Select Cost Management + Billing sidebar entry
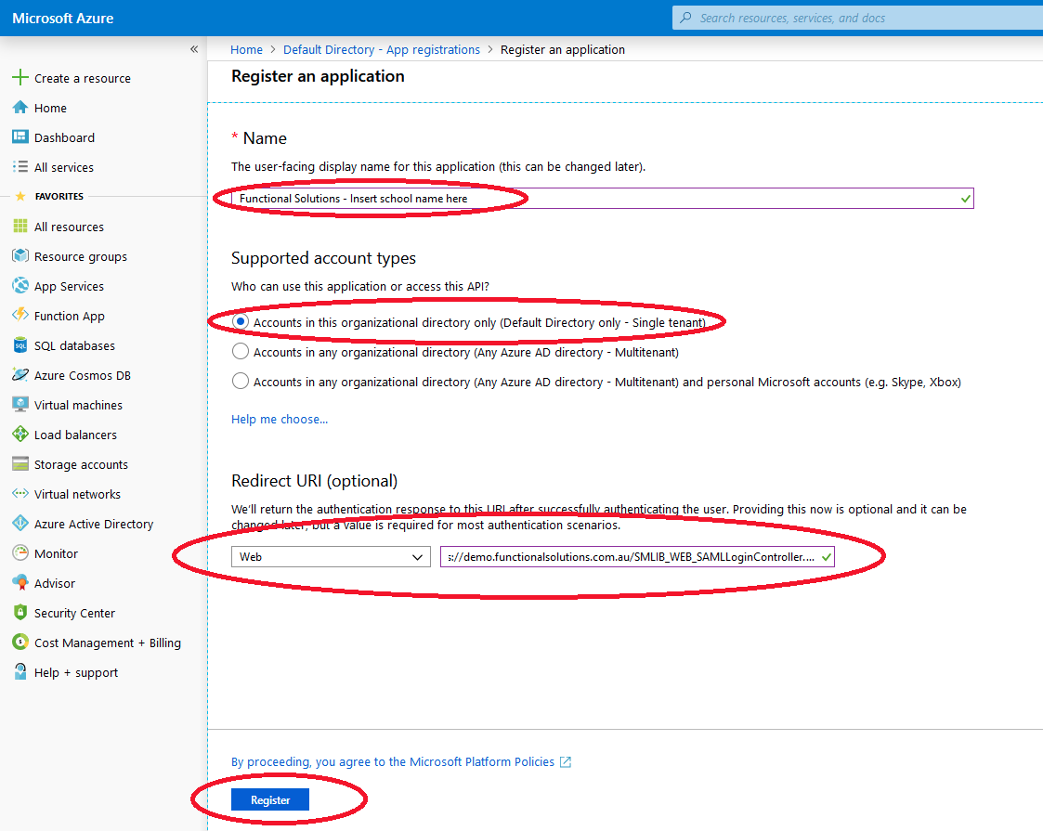 (x=108, y=643)
